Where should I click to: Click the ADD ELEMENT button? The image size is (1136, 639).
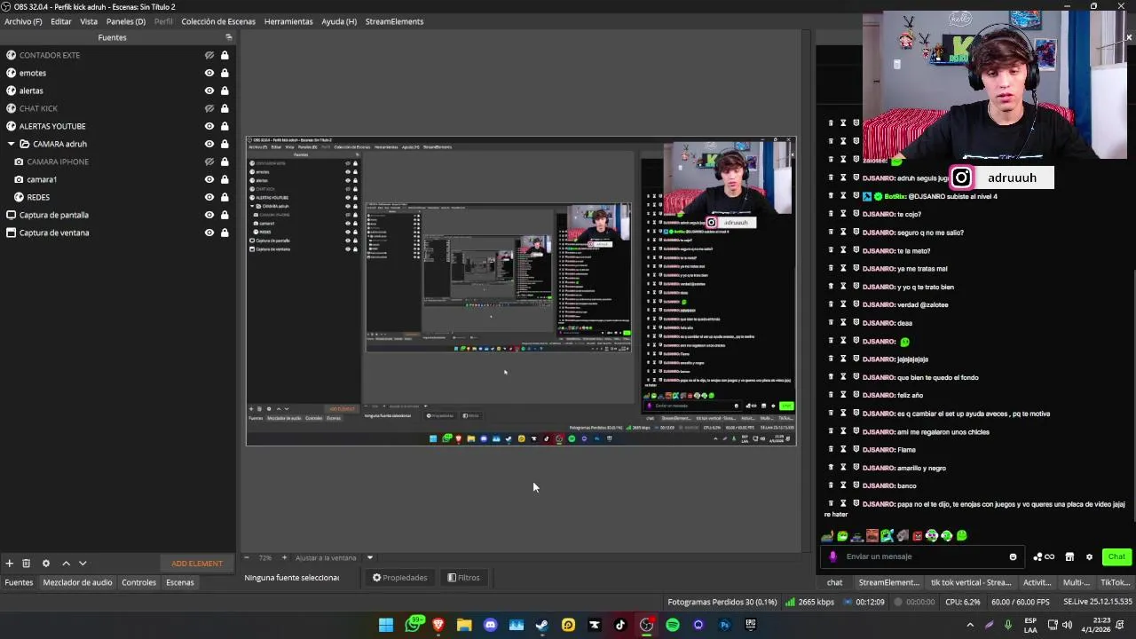coord(197,564)
